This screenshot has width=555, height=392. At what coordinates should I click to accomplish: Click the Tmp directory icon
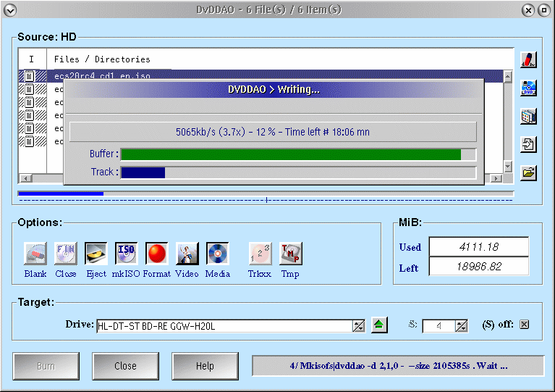pos(291,254)
